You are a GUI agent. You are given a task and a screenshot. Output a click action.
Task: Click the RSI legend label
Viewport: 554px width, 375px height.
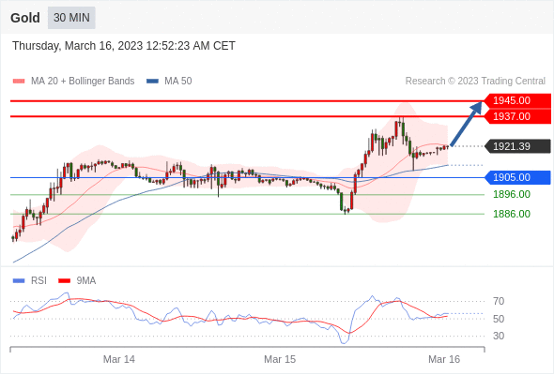[x=38, y=281]
